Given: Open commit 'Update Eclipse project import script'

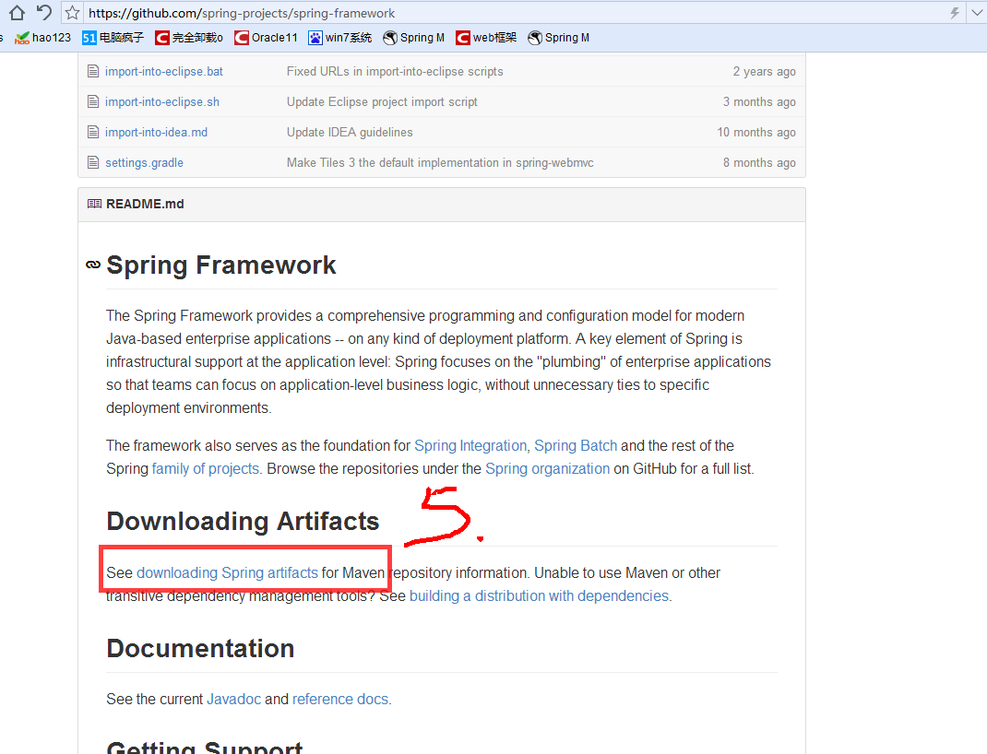Looking at the screenshot, I should click(x=382, y=102).
